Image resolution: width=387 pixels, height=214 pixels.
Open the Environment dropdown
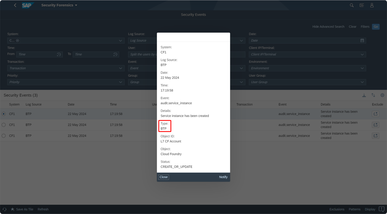[x=362, y=68]
